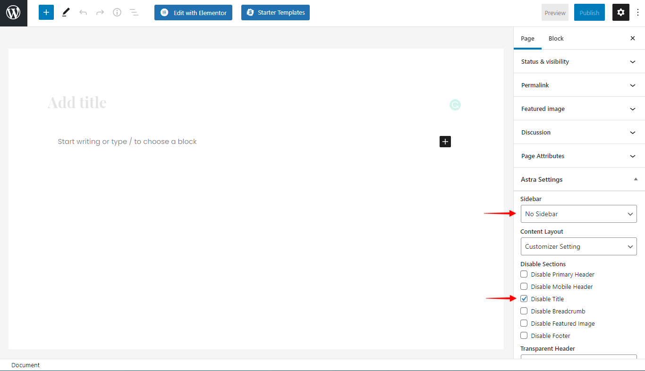Toggle the settings gear icon
This screenshot has height=371, width=645.
pyautogui.click(x=621, y=13)
